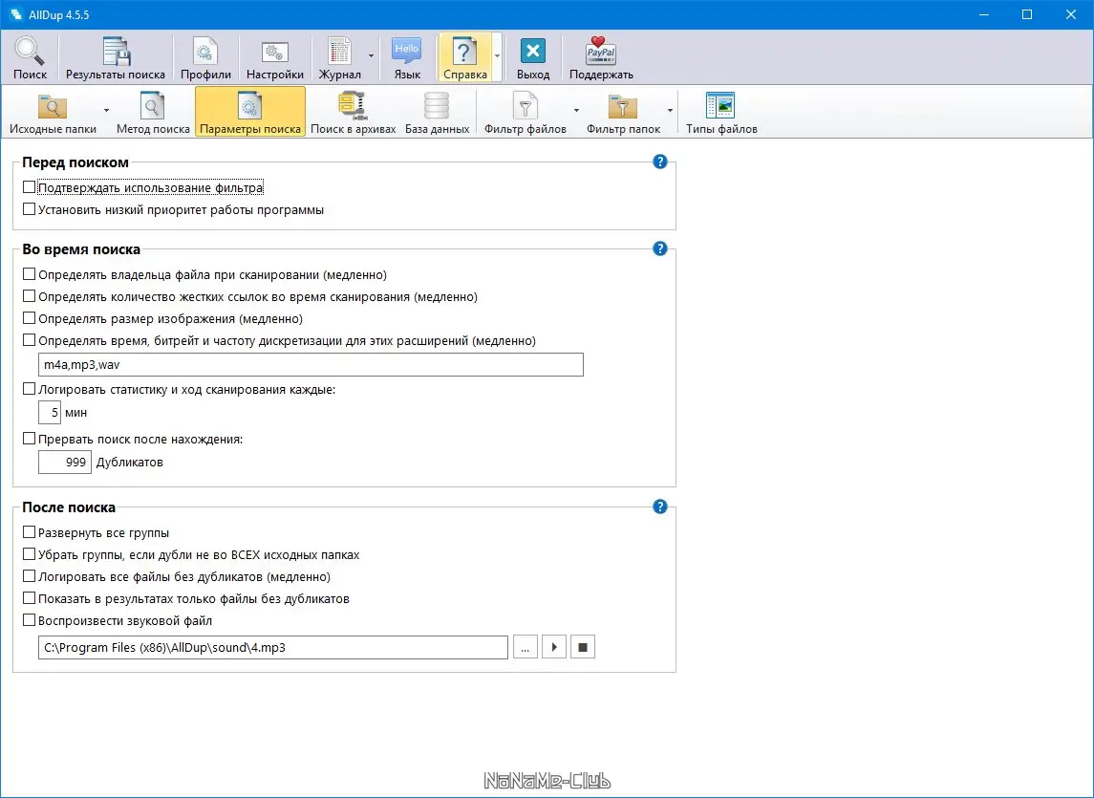Open help for the Во время поиска group
This screenshot has width=1094, height=798.
660,249
